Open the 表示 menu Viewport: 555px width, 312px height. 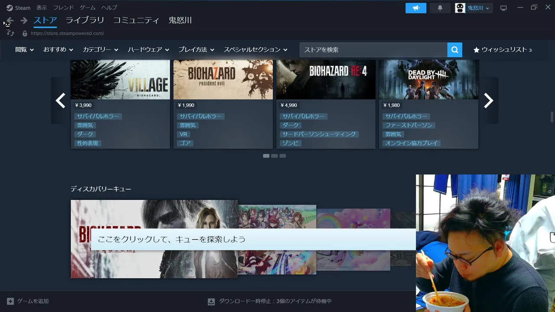tap(42, 8)
